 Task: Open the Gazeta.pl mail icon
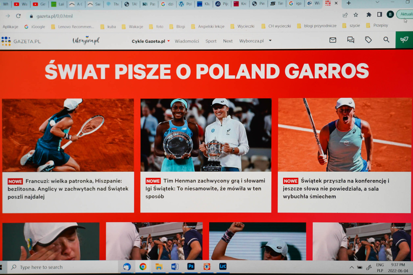(333, 40)
